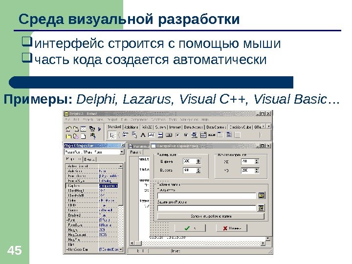Open the Project menu
Image resolution: width=352 pixels, height=264 pixels.
pos(112,120)
